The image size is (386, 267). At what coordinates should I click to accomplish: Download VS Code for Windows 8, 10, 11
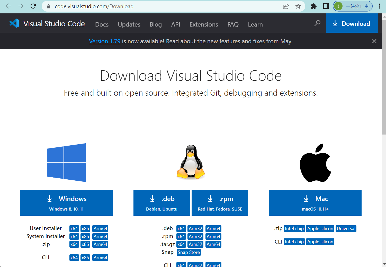coord(66,203)
